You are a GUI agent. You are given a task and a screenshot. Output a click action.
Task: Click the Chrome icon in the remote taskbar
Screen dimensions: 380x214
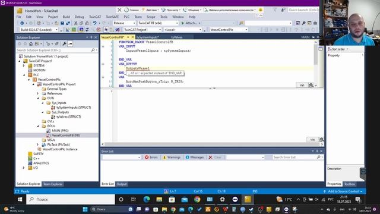pyautogui.click(x=197, y=200)
